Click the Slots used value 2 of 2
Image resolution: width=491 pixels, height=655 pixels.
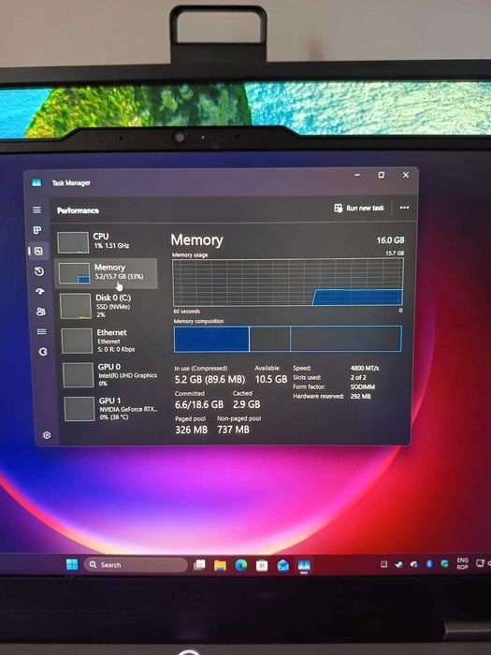click(x=358, y=377)
